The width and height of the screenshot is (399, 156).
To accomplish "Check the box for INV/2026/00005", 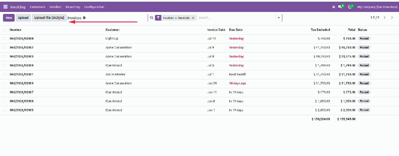I will (x=5, y=110).
